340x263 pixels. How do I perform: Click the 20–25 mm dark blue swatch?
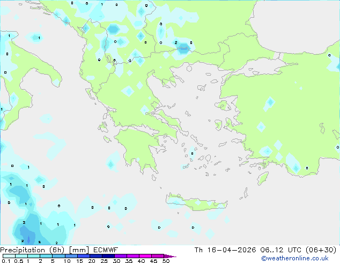pos(96,256)
